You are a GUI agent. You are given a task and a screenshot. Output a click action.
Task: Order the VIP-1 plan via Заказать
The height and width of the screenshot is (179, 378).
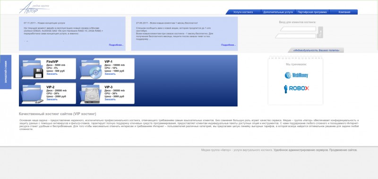tap(110, 74)
